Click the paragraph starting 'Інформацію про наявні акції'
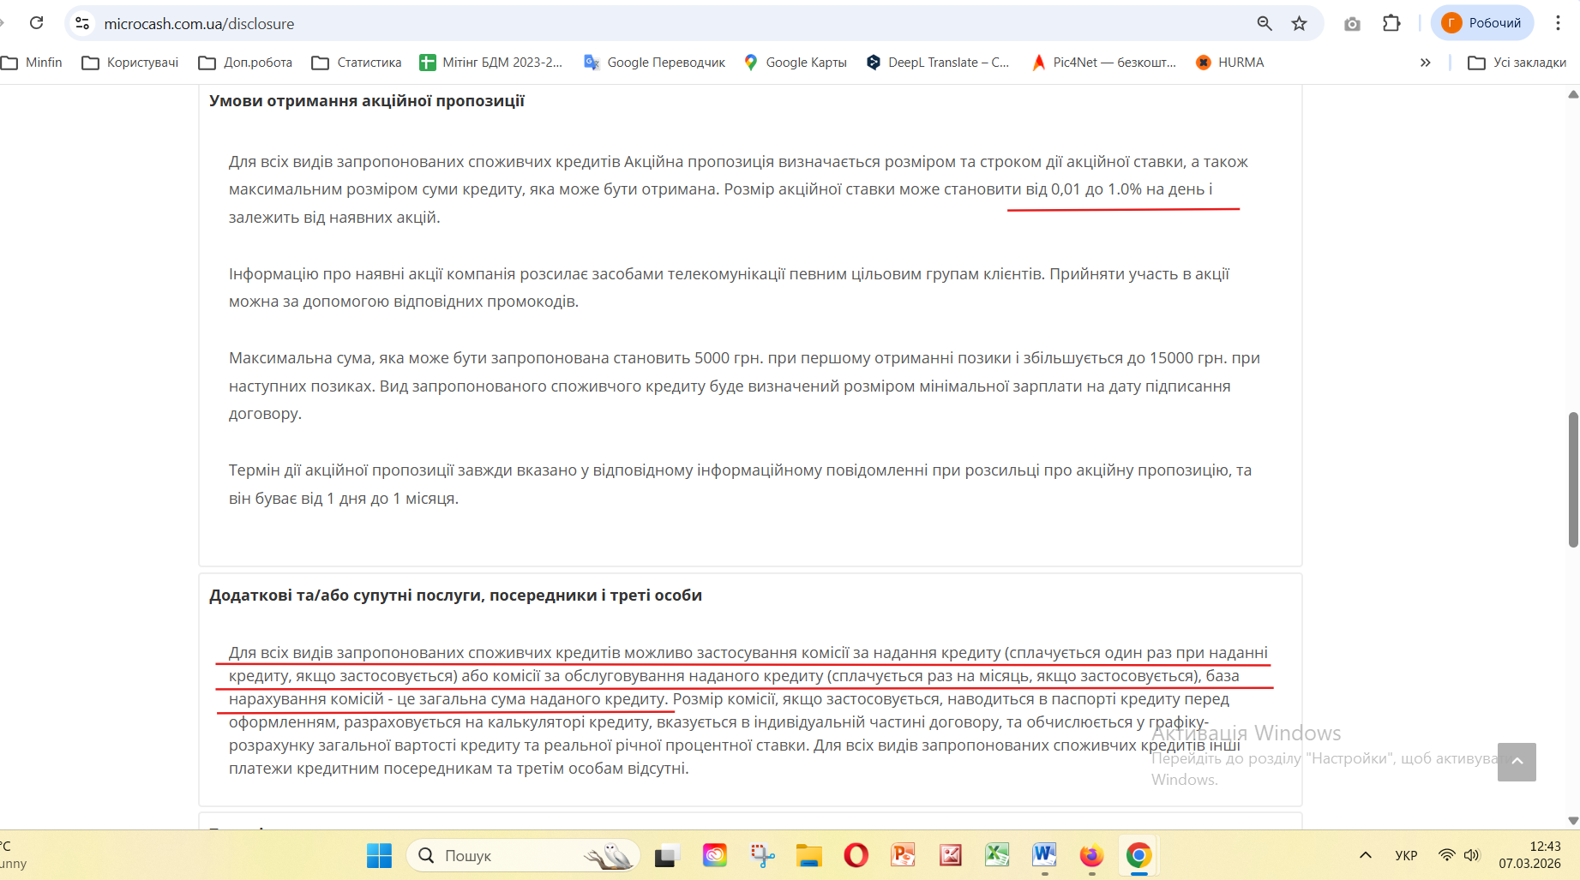The image size is (1580, 880). coord(729,288)
